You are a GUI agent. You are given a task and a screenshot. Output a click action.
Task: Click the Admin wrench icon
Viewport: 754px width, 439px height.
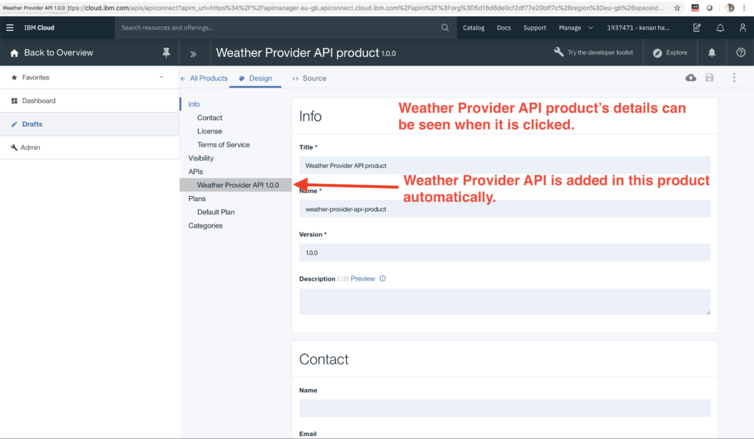click(x=14, y=147)
